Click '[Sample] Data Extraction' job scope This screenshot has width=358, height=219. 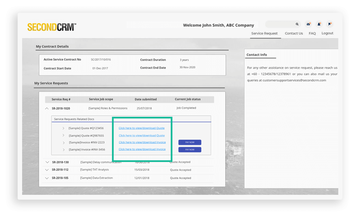tap(96, 178)
